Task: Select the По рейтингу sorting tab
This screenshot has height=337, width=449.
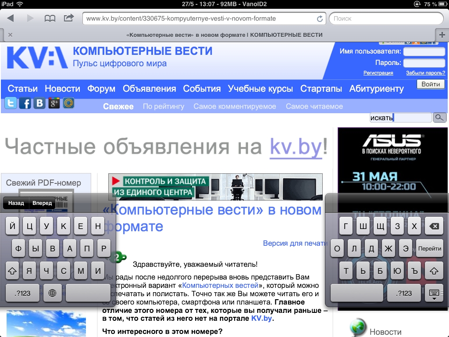Action: 164,107
